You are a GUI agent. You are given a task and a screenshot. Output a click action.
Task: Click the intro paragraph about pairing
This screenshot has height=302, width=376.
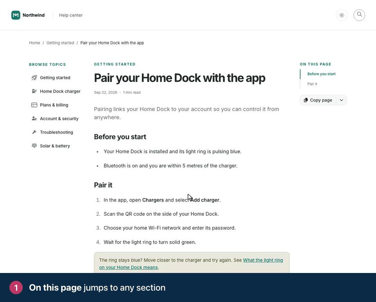tap(186, 113)
